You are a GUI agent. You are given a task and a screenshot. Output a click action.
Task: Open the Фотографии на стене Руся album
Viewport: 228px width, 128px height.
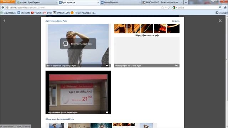pos(147,46)
